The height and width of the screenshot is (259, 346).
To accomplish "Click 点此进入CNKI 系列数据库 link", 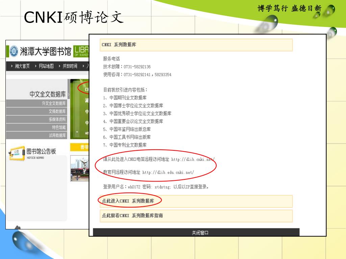I will [x=128, y=201].
